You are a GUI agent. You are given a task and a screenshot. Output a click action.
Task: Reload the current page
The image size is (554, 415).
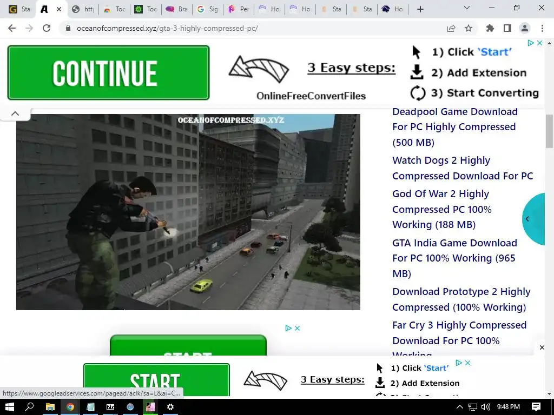tap(47, 28)
